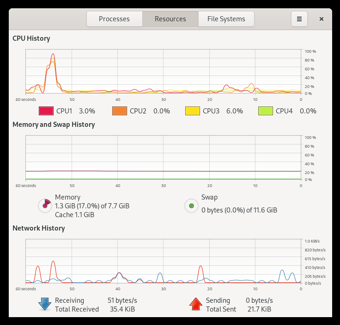
Task: Click the Total Sent 21.7 KiB value
Action: coord(259,309)
